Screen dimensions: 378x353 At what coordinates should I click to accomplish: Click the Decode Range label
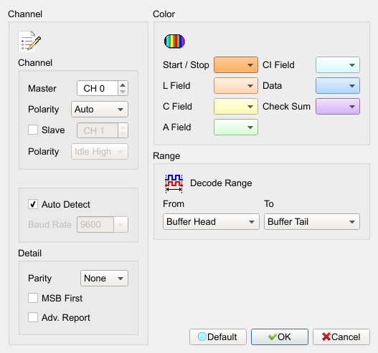pos(221,183)
